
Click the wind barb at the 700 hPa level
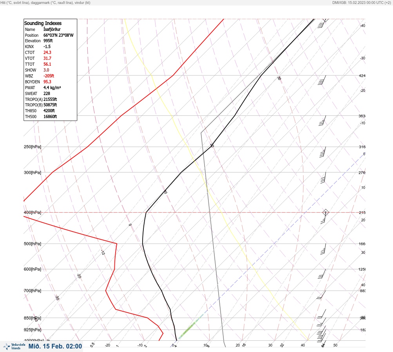[x=321, y=295]
